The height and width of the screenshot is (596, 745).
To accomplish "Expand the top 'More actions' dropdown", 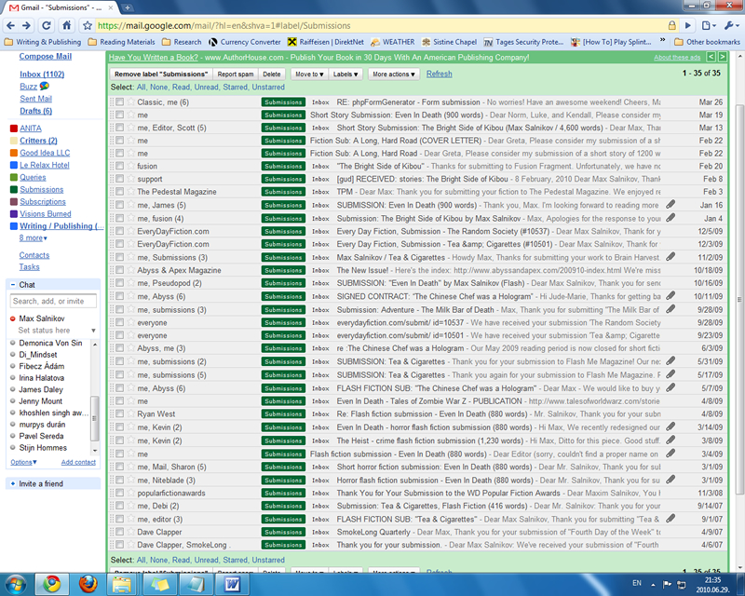I will [392, 74].
